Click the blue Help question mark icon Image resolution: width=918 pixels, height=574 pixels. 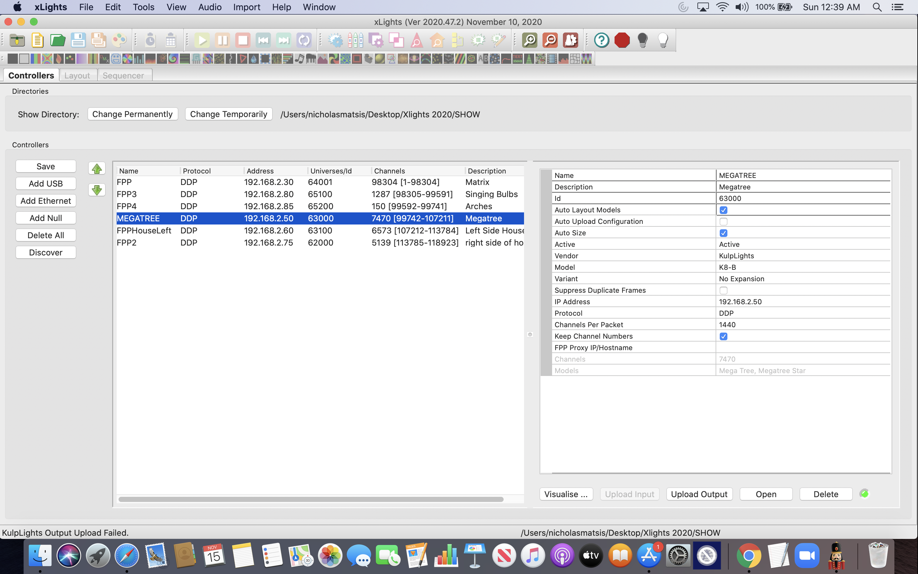coord(601,40)
